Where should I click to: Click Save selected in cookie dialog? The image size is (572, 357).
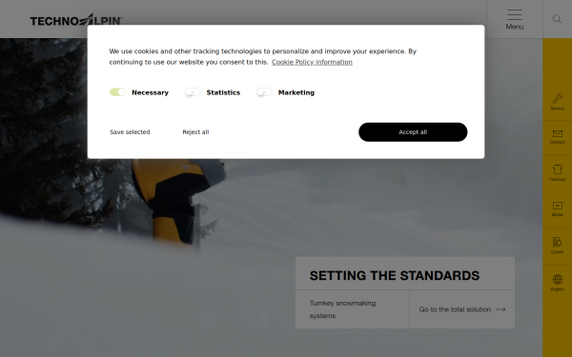(130, 132)
